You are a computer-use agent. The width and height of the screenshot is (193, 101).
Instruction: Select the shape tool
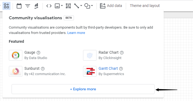pos(87,6)
